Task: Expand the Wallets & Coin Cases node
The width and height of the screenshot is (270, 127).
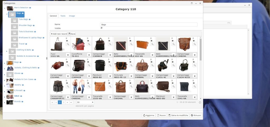Action: [5, 80]
